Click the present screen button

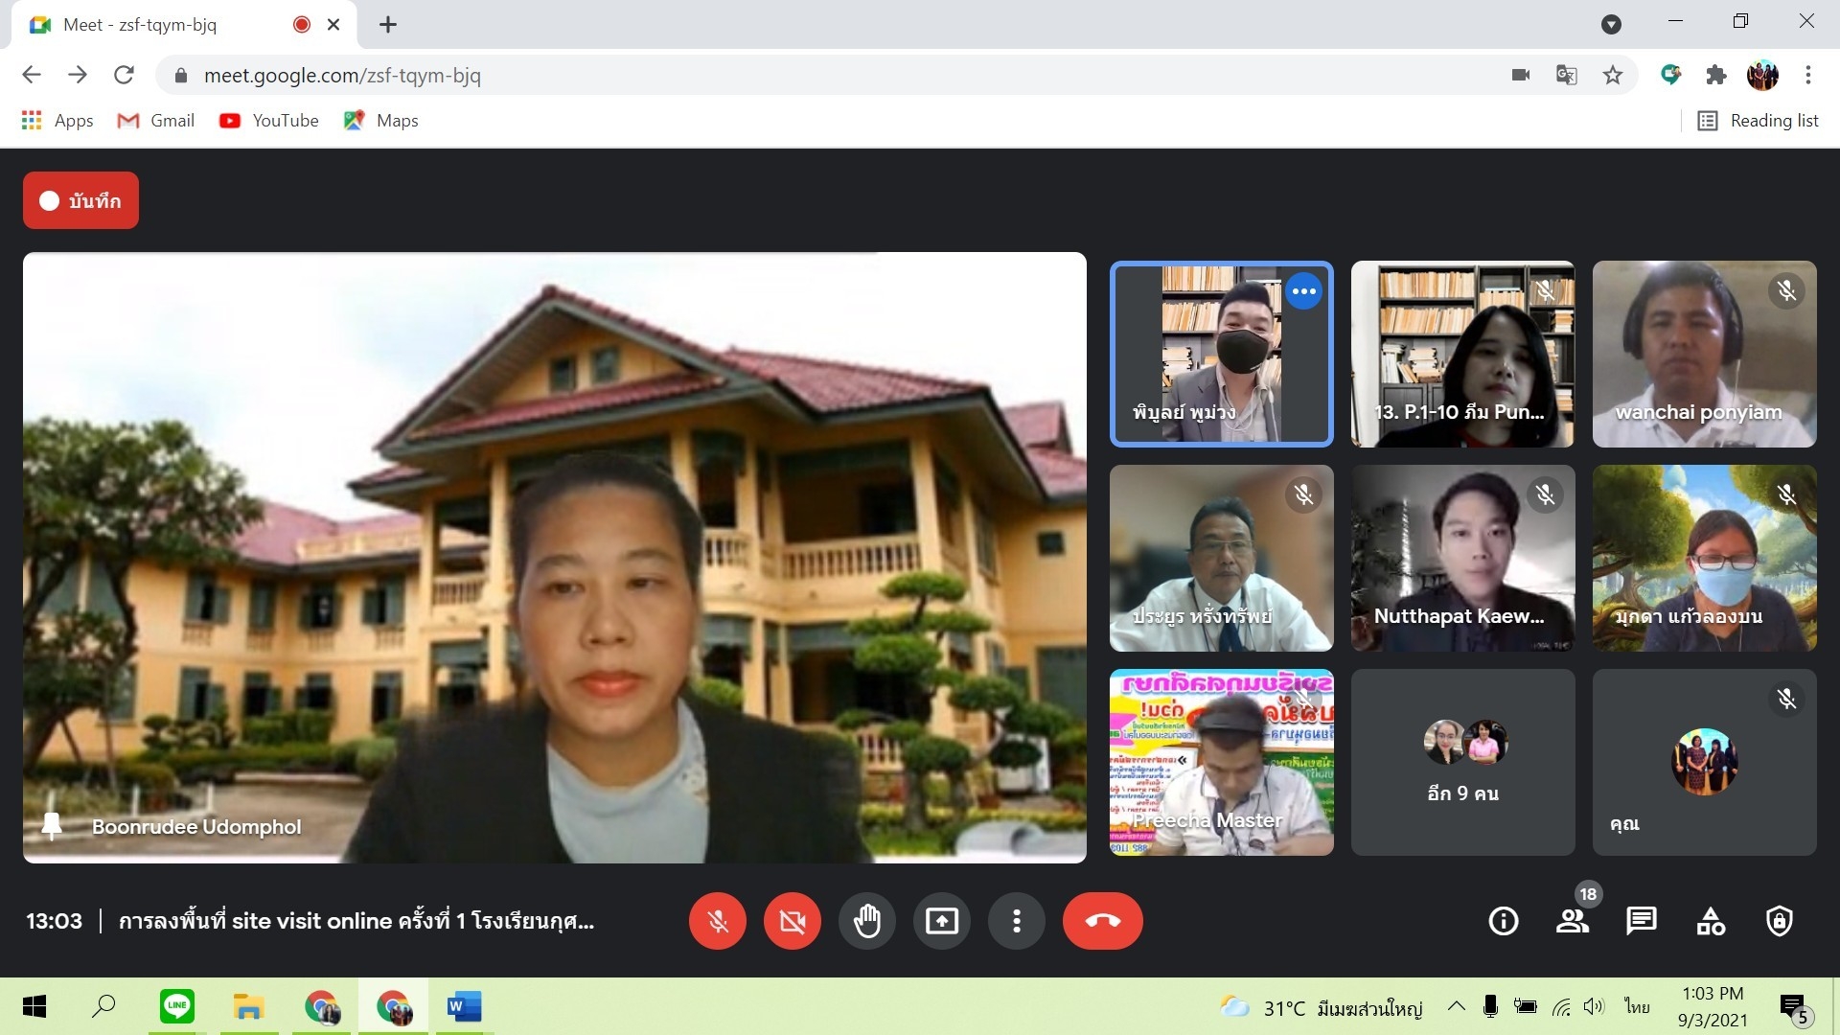click(x=941, y=921)
